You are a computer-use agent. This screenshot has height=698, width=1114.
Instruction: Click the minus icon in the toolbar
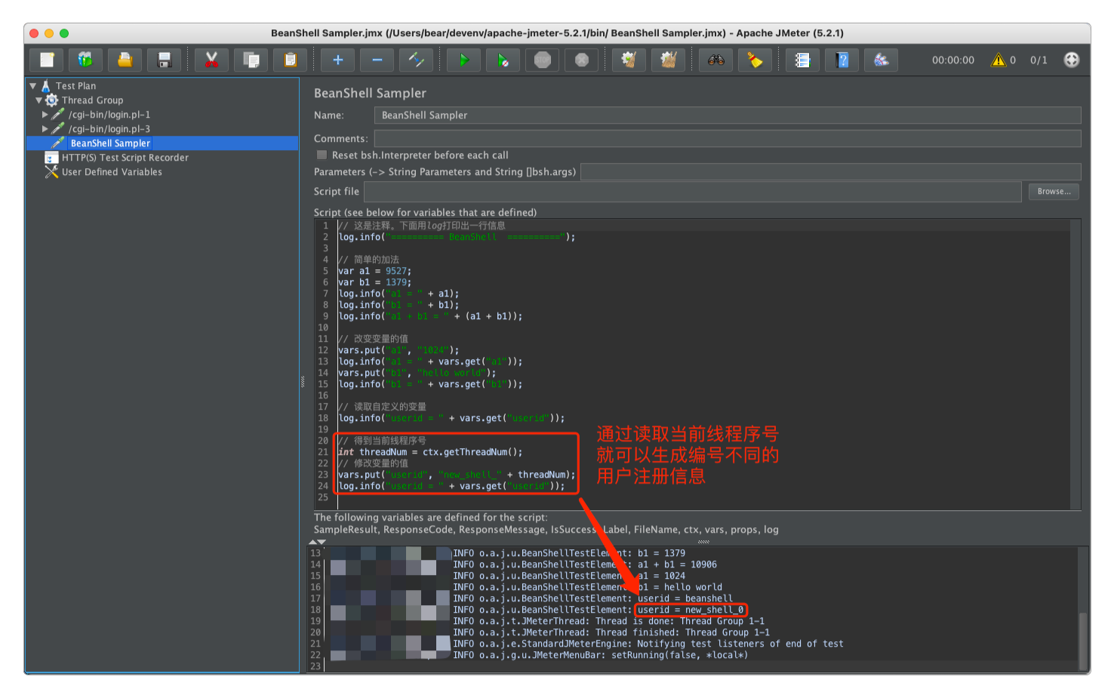coord(377,60)
